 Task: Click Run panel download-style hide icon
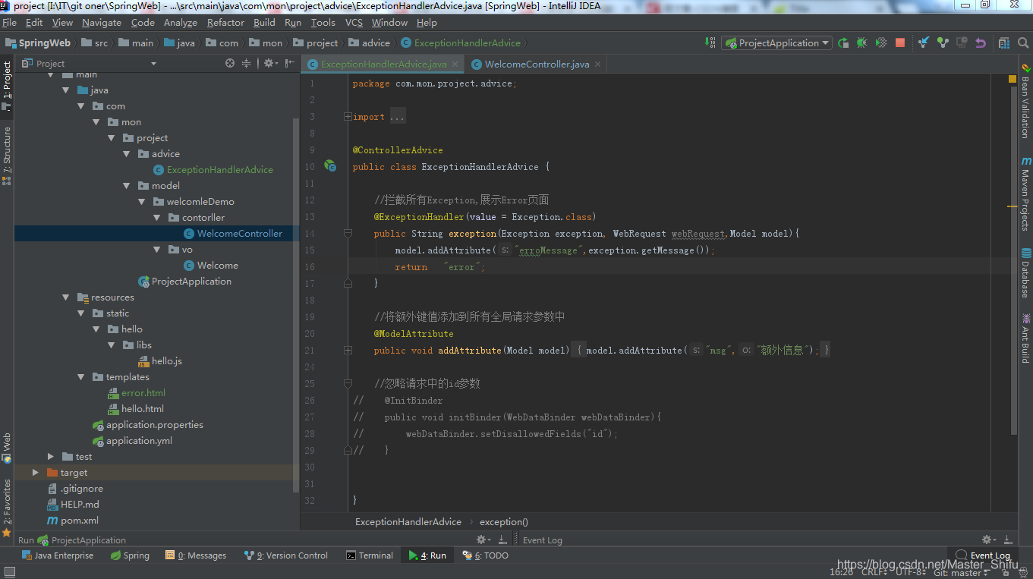(502, 540)
